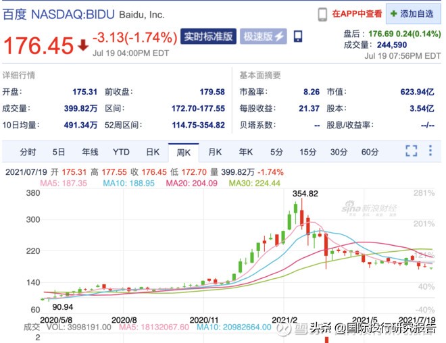Click the 市盈率 value 8.26

click(x=312, y=92)
